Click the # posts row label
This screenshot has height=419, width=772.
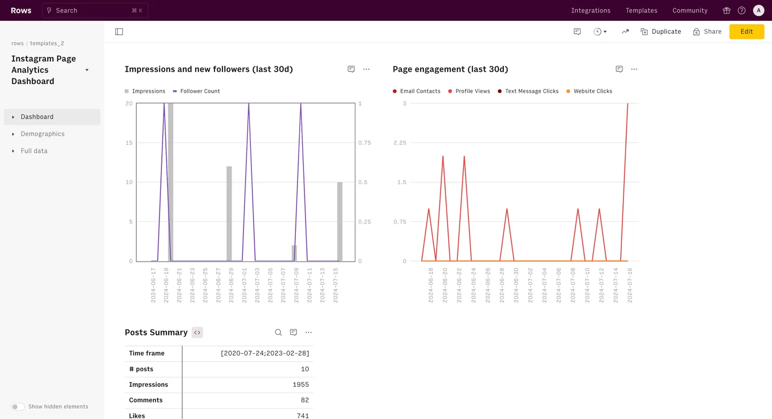point(141,369)
